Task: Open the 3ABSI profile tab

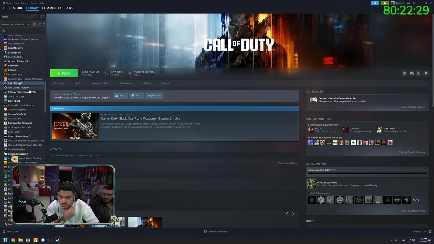Action: click(x=69, y=8)
